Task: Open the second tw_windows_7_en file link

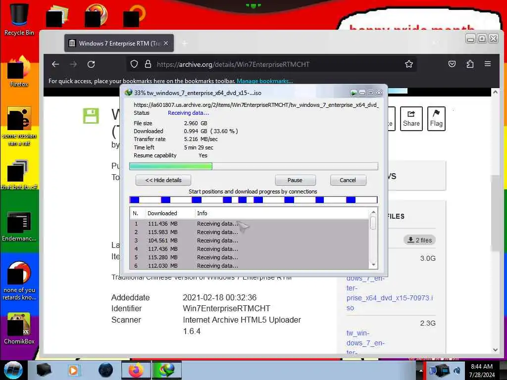Action: click(x=365, y=342)
